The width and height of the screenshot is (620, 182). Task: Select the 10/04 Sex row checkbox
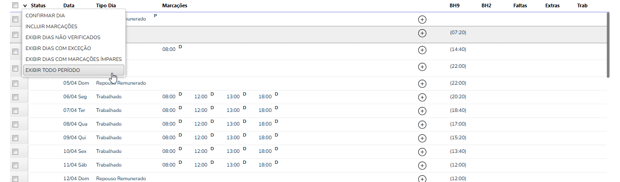coord(15,152)
